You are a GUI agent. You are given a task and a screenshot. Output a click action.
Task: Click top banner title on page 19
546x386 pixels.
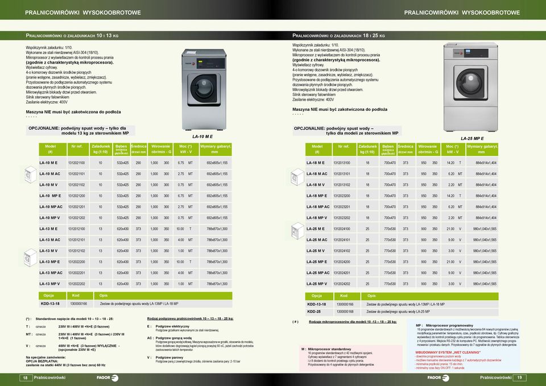(462, 13)
